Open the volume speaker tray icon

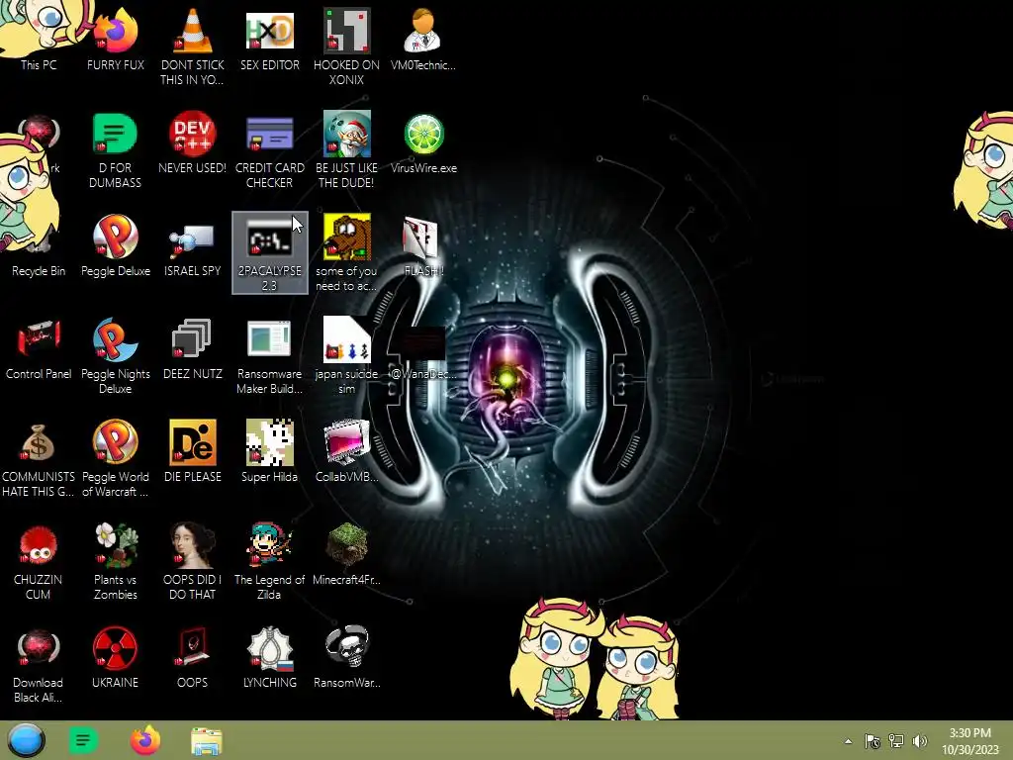pos(920,741)
